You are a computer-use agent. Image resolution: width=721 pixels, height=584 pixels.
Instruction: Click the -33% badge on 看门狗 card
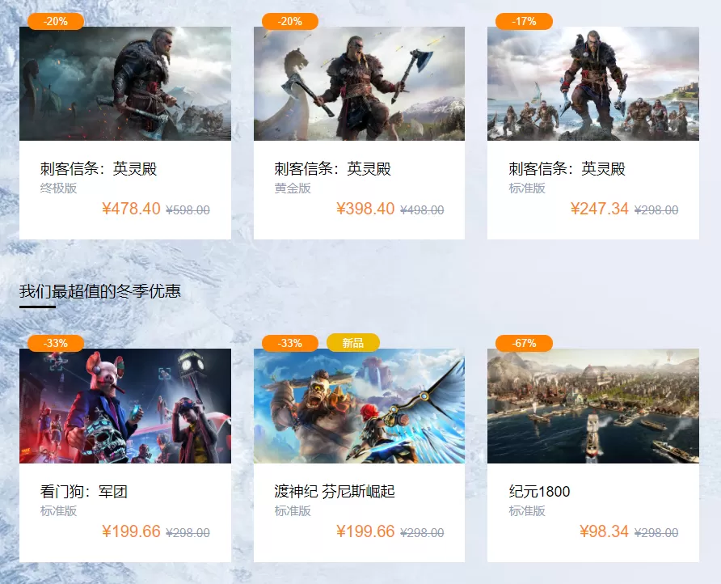(x=56, y=343)
